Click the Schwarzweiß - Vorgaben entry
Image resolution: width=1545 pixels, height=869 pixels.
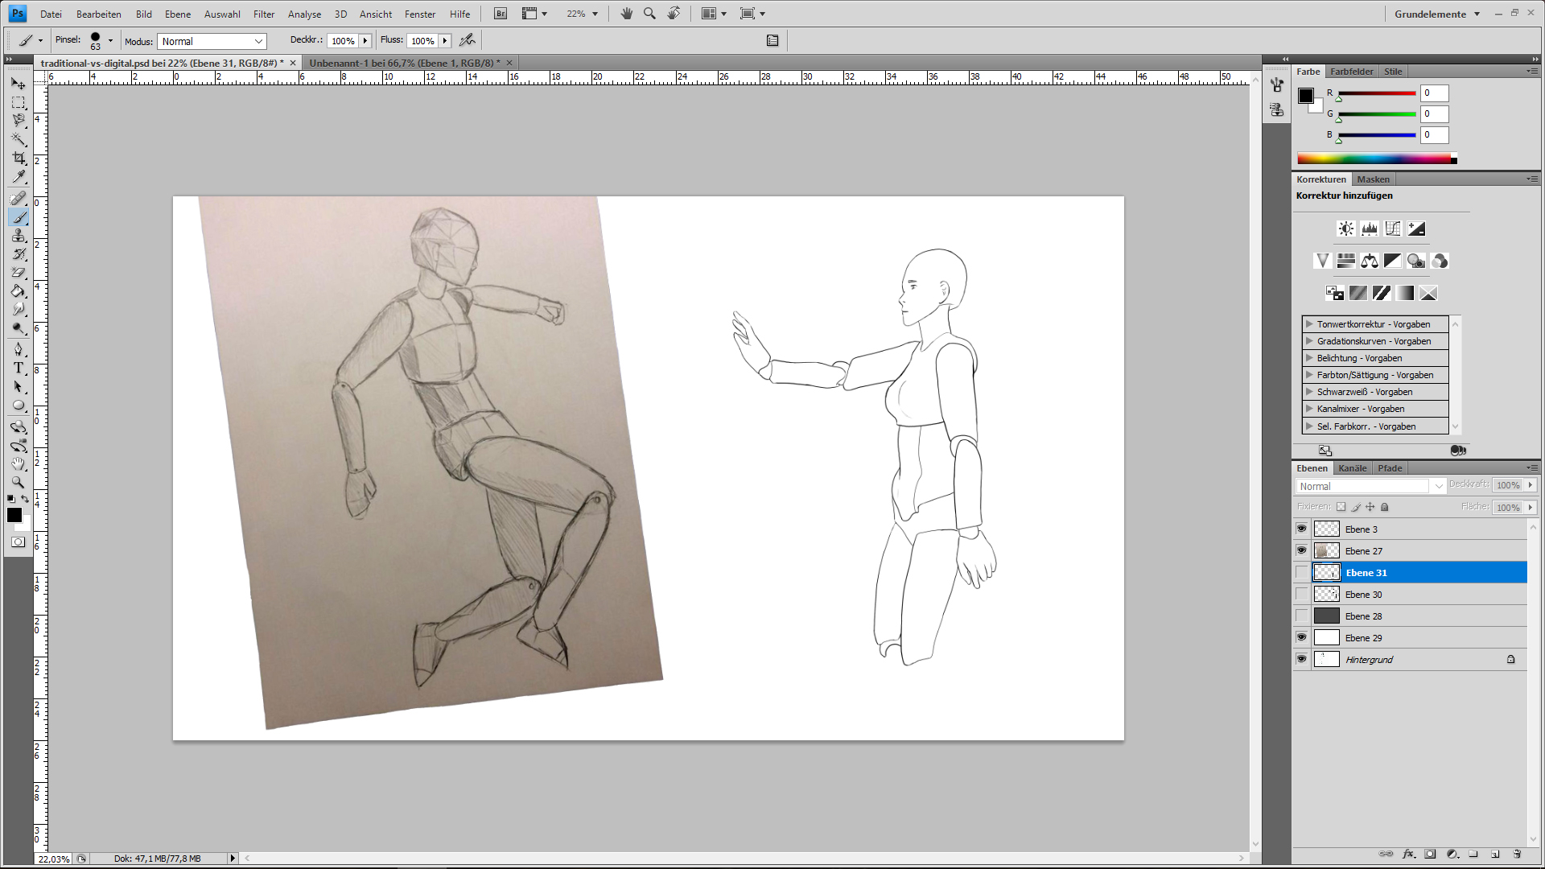point(1375,392)
